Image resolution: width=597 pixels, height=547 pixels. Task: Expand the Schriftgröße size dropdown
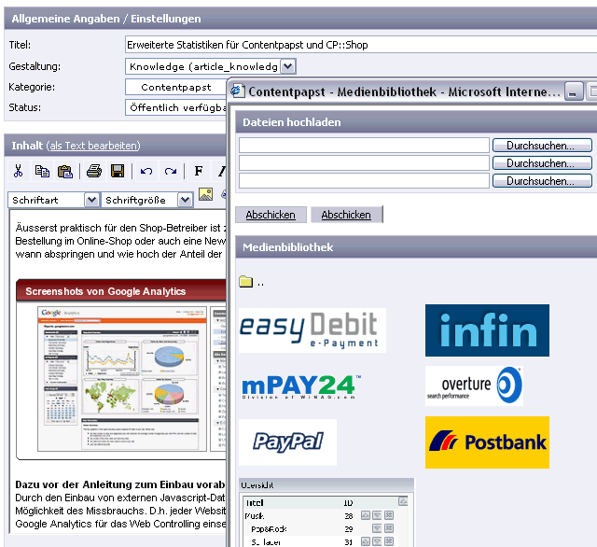pos(185,200)
